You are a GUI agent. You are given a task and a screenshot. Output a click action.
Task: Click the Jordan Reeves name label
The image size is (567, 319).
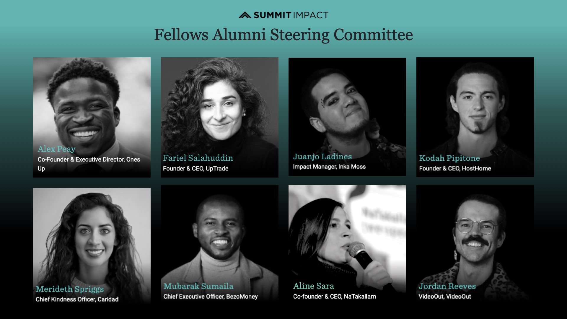coord(447,286)
